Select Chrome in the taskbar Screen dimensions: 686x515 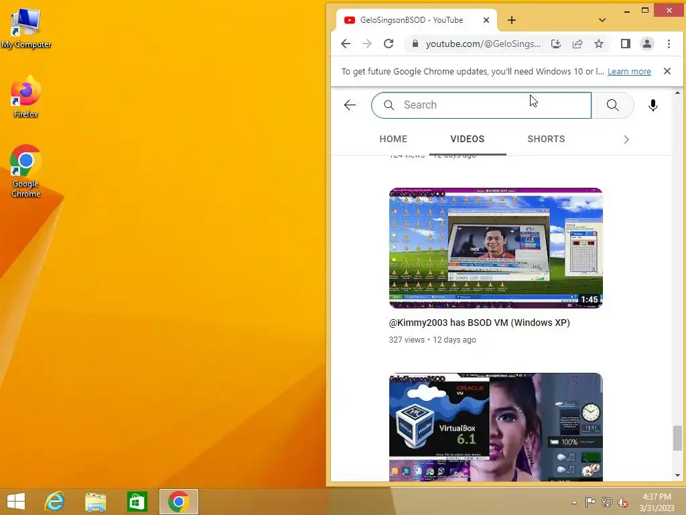click(x=178, y=502)
